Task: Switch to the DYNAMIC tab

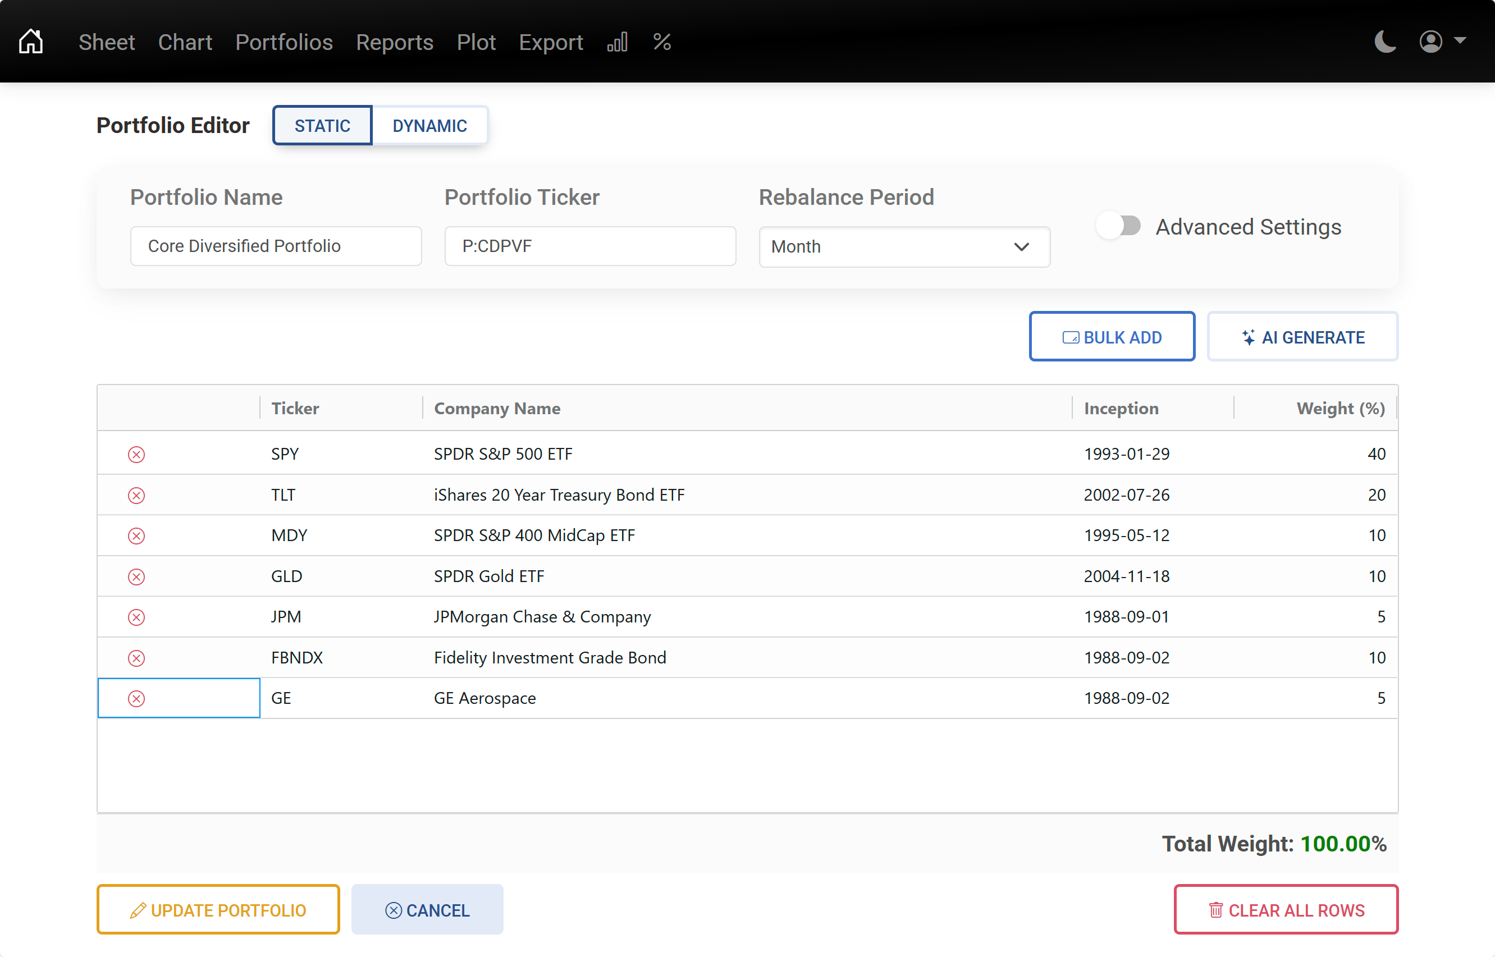Action: click(429, 125)
